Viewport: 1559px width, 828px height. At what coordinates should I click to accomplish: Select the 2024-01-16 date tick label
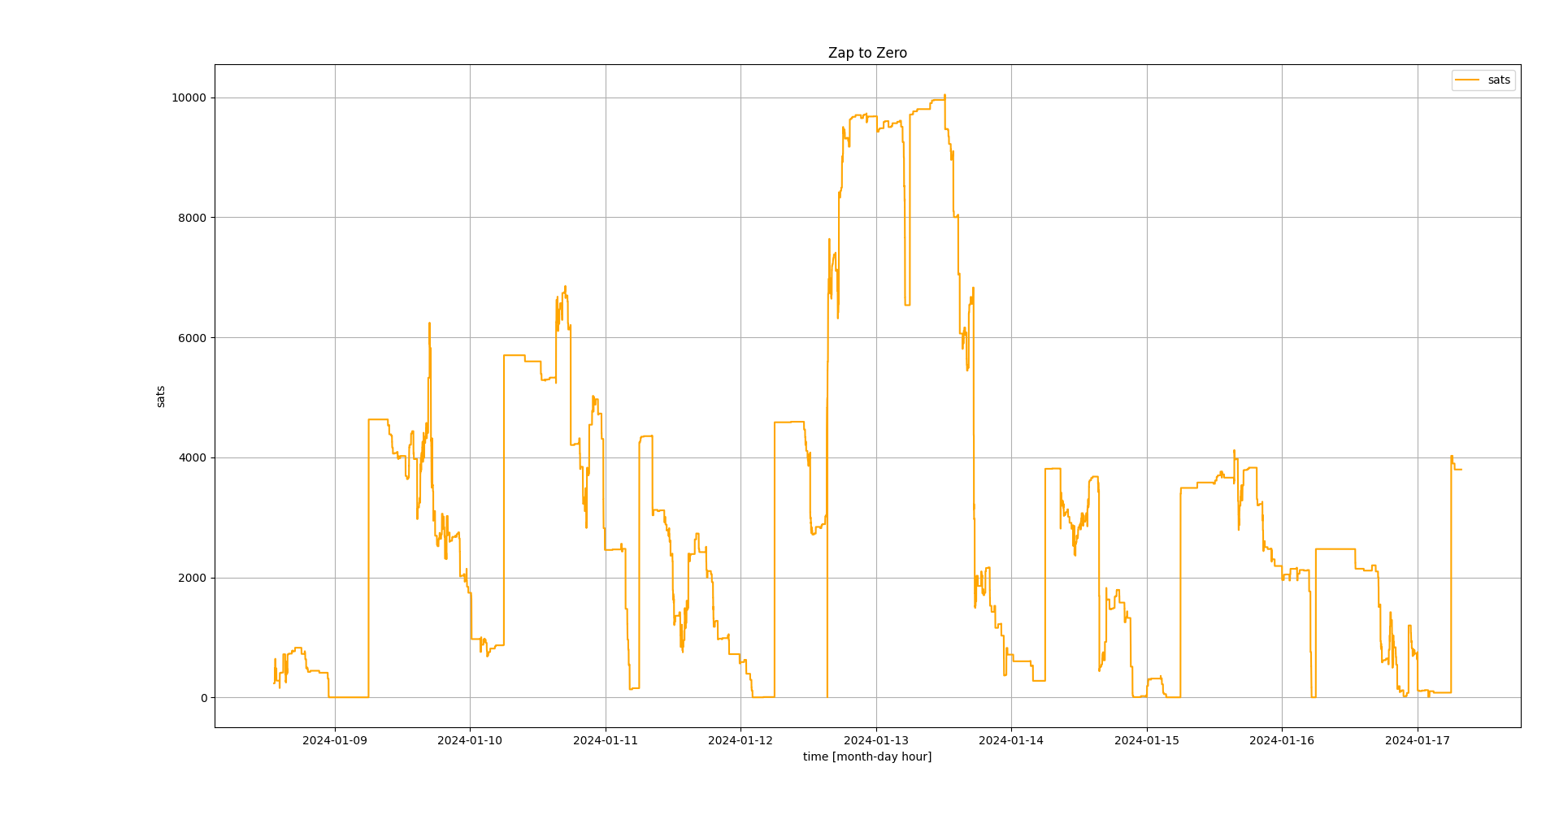pyautogui.click(x=1282, y=740)
